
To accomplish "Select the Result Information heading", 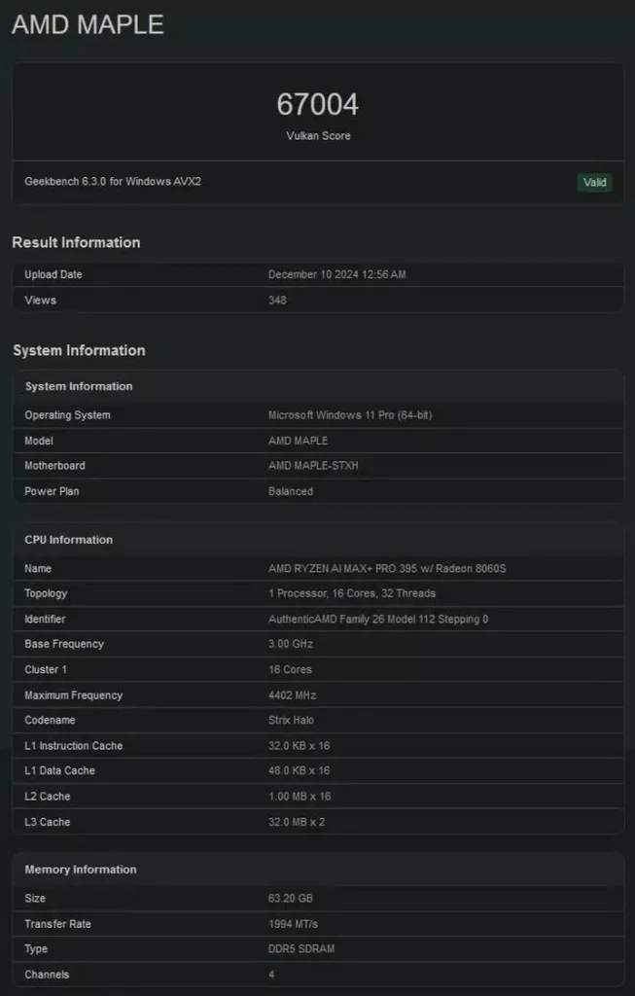I will pos(76,242).
